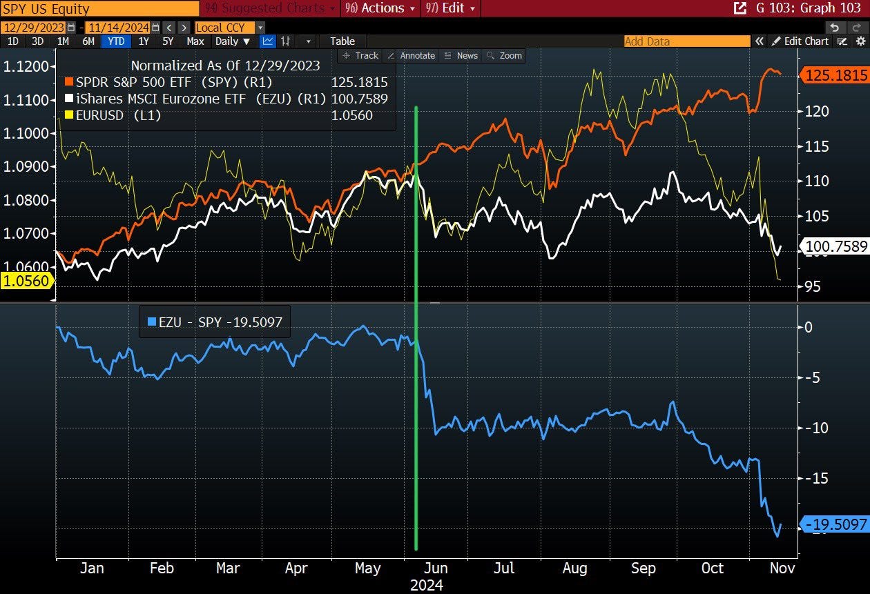870x594 pixels.
Task: Select the 1Y time range
Action: pyautogui.click(x=144, y=41)
